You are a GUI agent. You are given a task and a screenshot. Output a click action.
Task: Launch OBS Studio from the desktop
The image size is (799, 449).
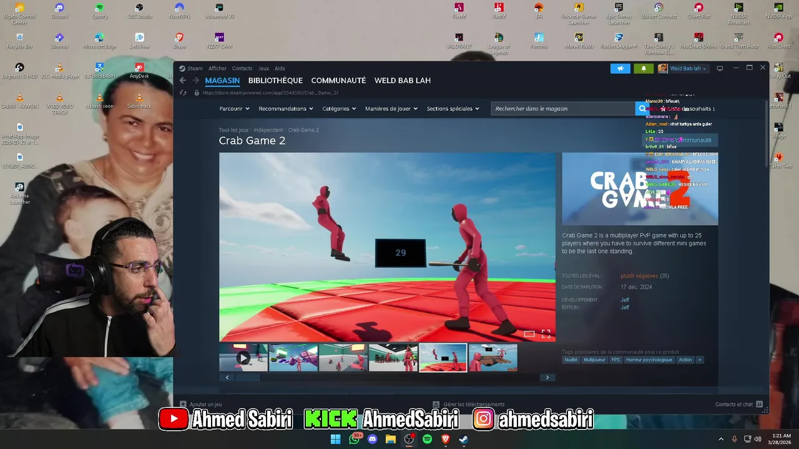[x=139, y=11]
